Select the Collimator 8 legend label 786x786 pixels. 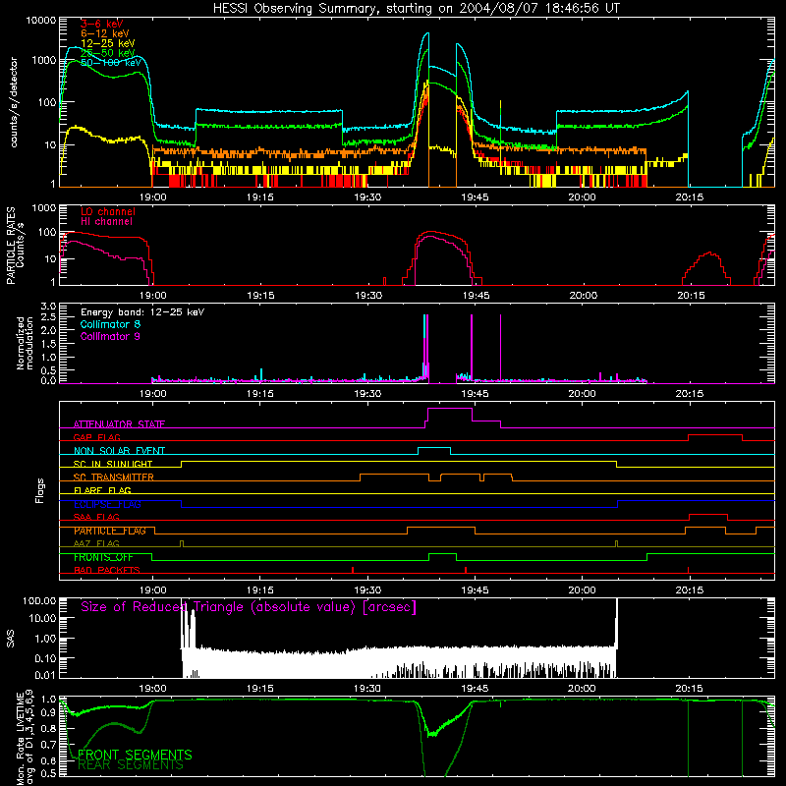tap(110, 324)
